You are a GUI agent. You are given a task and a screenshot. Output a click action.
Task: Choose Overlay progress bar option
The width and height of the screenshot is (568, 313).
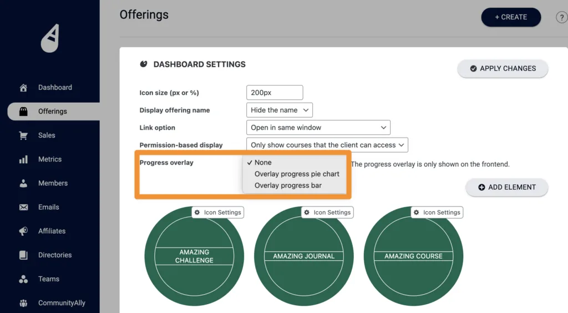pos(288,185)
